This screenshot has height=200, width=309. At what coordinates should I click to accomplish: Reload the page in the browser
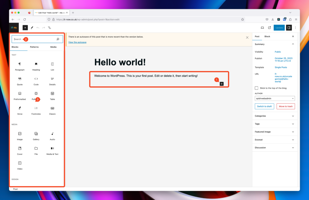[x=25, y=20]
